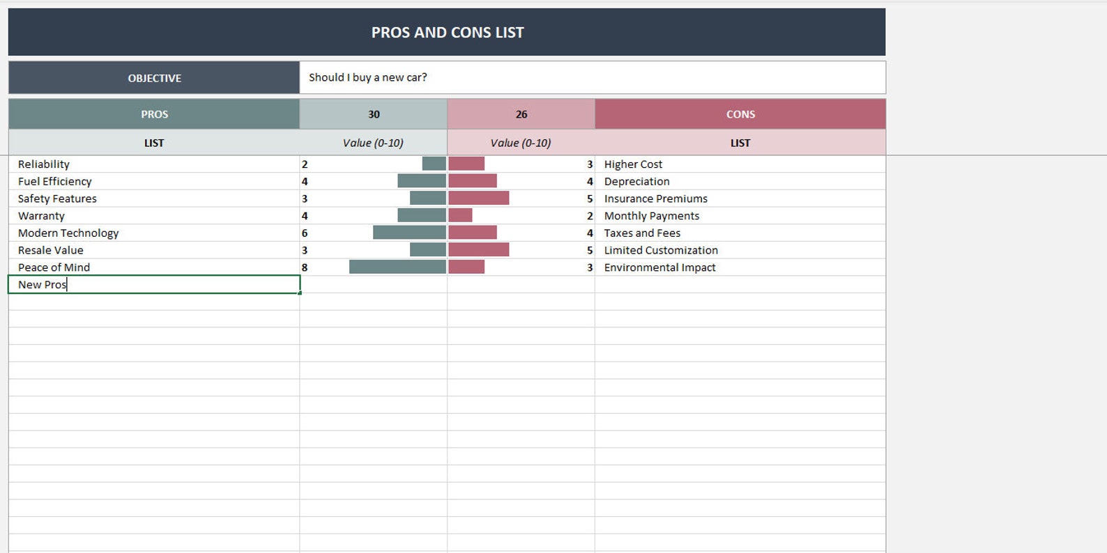
Task: Select the "Higher Cost" con entry
Action: pos(740,164)
